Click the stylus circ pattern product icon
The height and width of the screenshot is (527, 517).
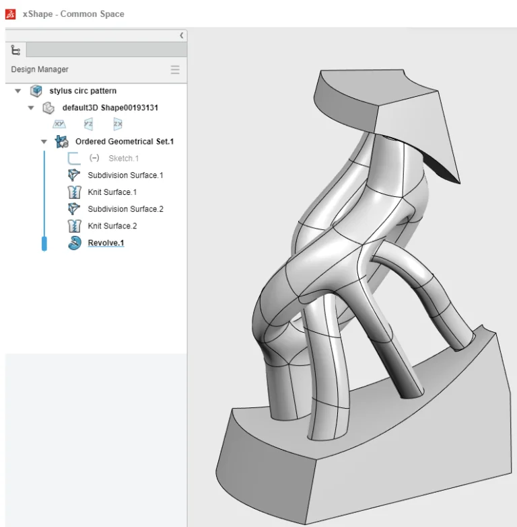pos(36,91)
